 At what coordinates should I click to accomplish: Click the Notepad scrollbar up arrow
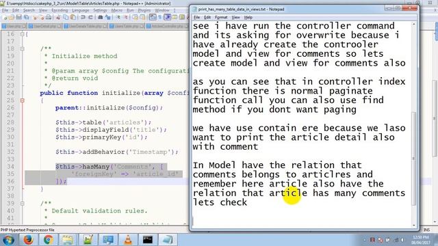413,25
